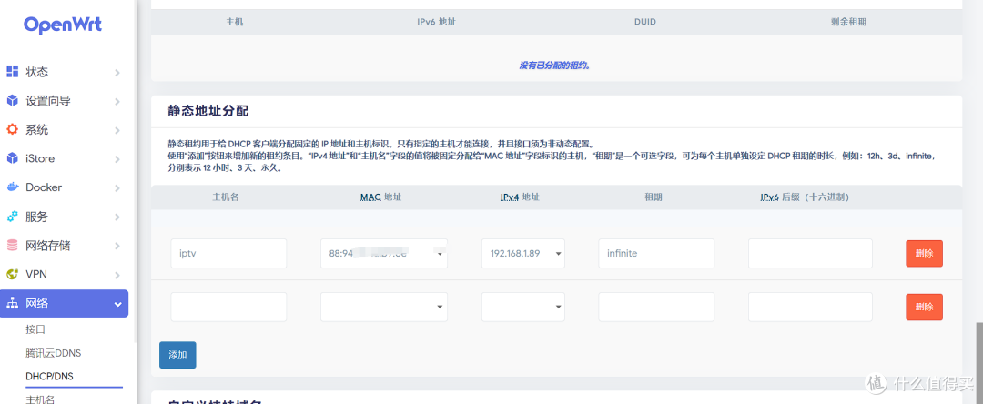Click hostname field in empty row
The image size is (983, 404).
[228, 307]
